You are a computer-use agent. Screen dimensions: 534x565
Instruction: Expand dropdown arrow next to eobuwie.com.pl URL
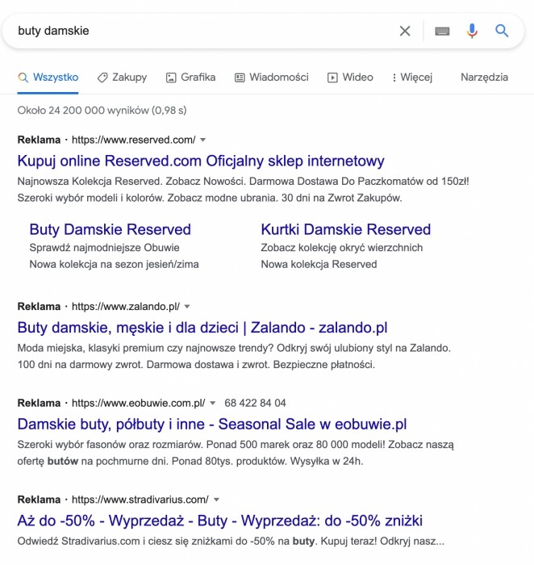(x=212, y=404)
